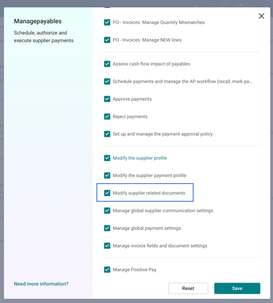This screenshot has height=303, width=273.
Task: Save the permission changes
Action: click(x=237, y=288)
